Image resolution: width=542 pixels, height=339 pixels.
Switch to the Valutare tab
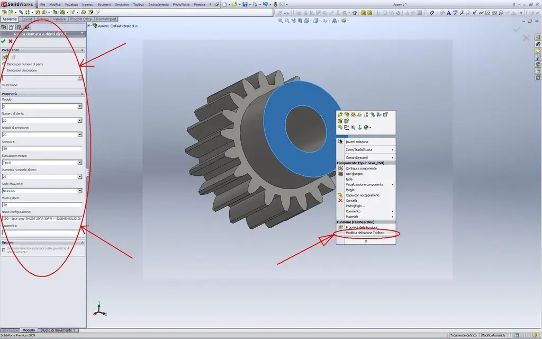click(59, 19)
